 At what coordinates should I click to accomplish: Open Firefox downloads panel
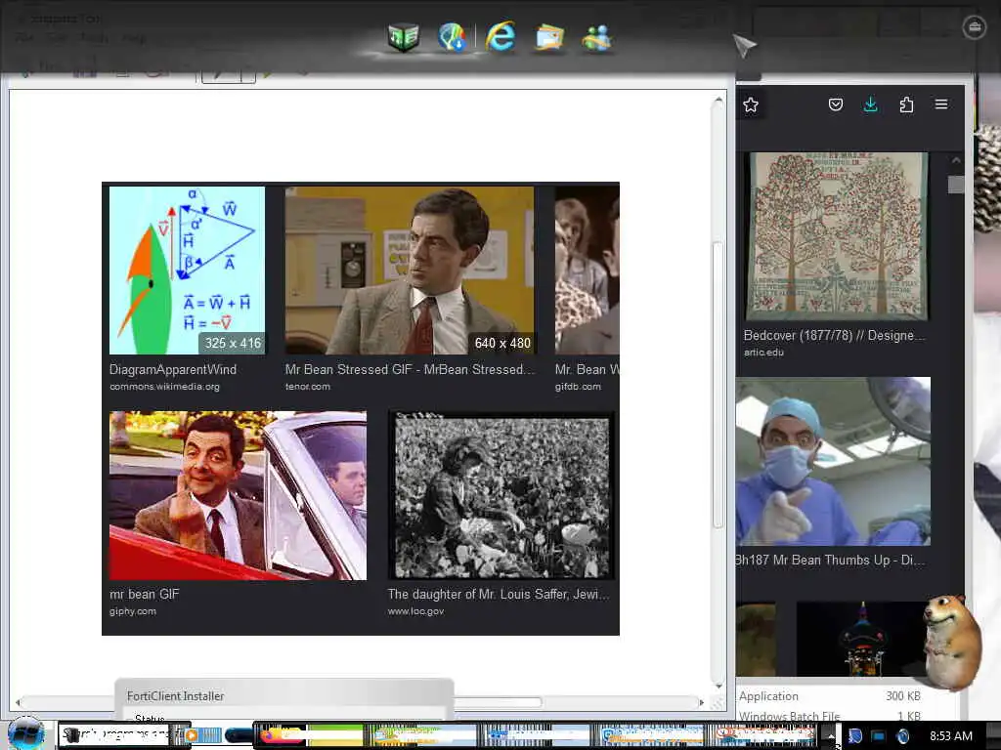[870, 104]
